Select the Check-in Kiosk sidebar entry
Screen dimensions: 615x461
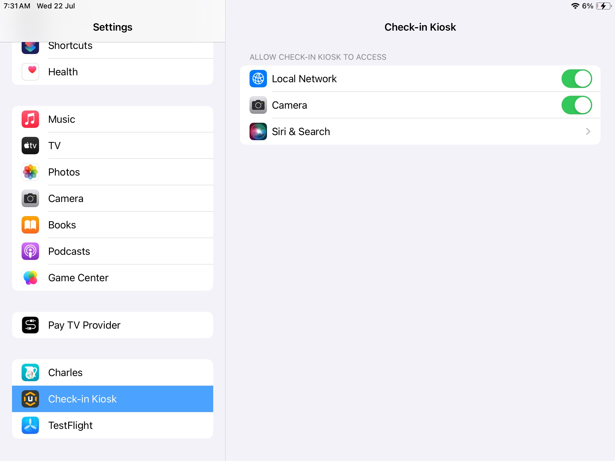coord(113,399)
